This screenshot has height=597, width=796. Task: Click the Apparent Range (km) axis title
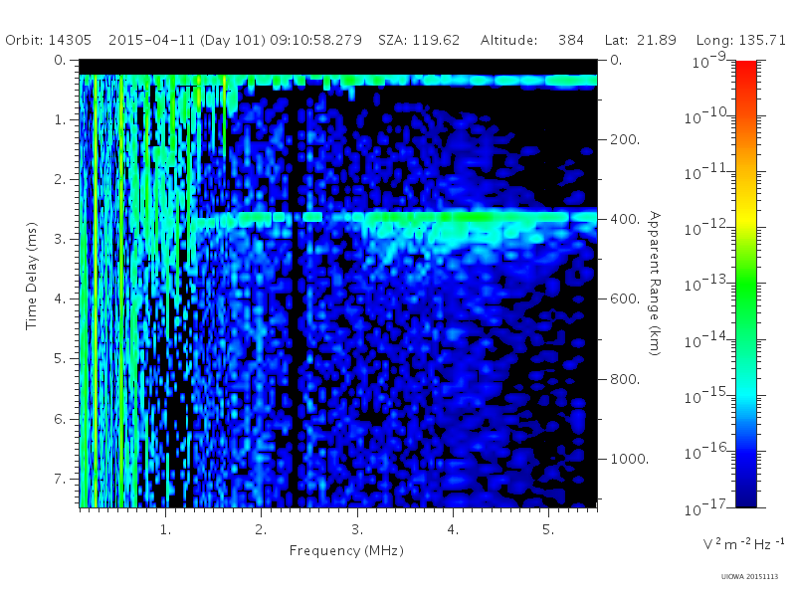click(655, 284)
